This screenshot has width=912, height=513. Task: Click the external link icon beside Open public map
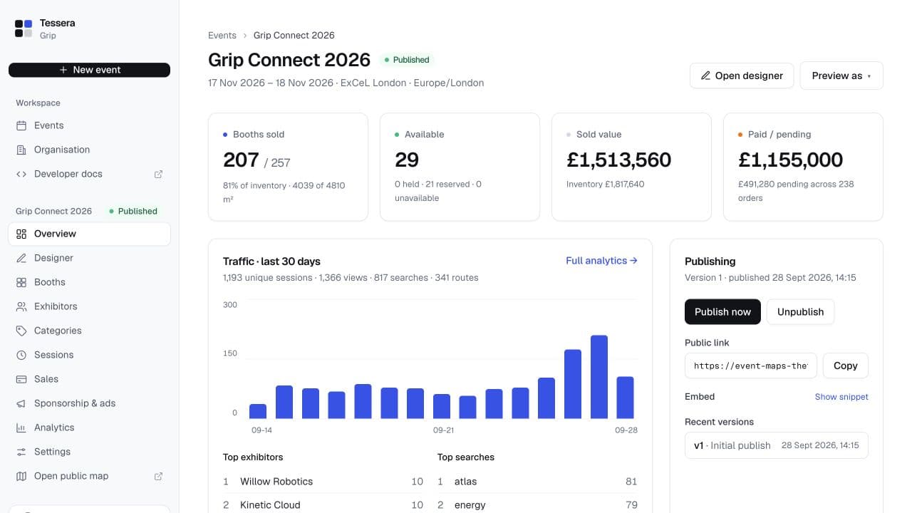tap(159, 476)
